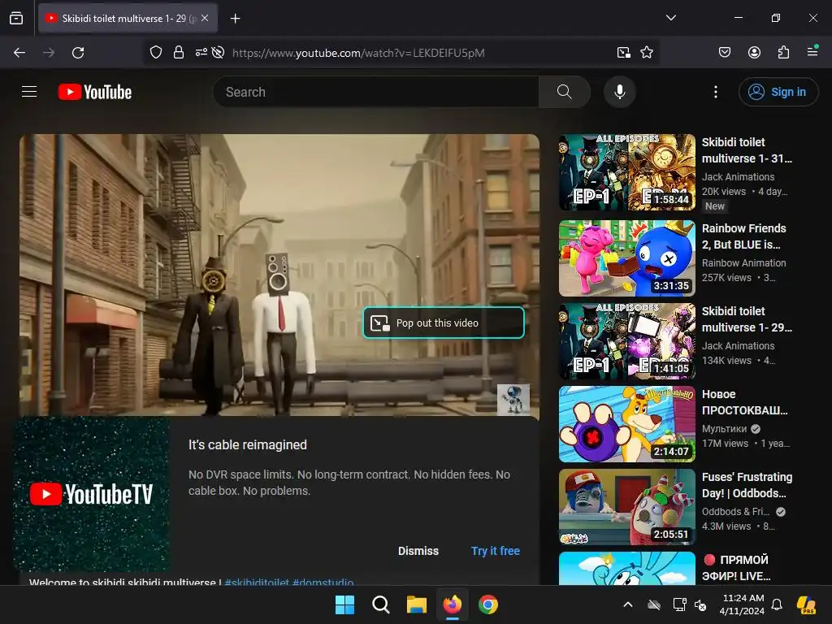Screen dimensions: 832x624
Task: Go back to previous page
Action: click(x=19, y=53)
